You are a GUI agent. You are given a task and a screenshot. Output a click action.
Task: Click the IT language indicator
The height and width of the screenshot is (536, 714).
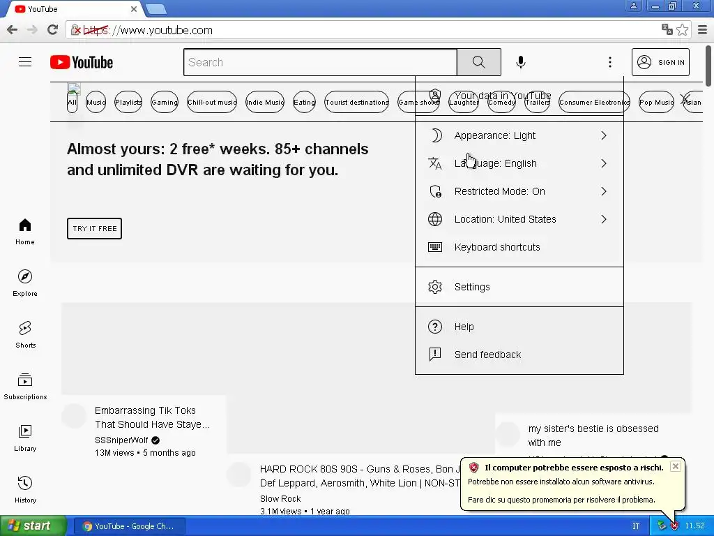click(x=636, y=526)
